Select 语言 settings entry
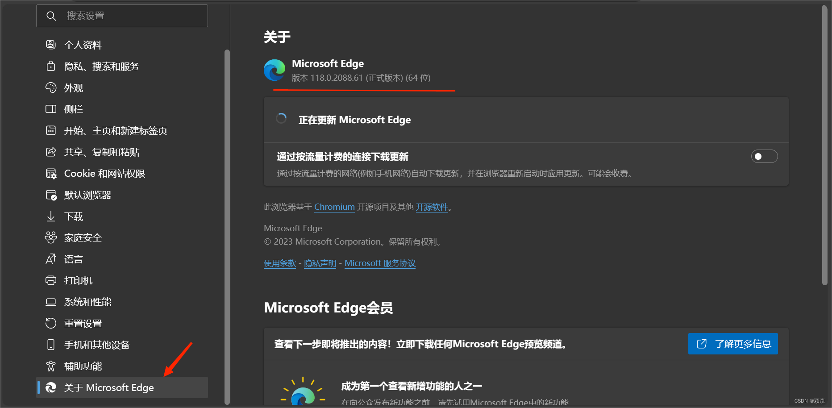 [122, 259]
